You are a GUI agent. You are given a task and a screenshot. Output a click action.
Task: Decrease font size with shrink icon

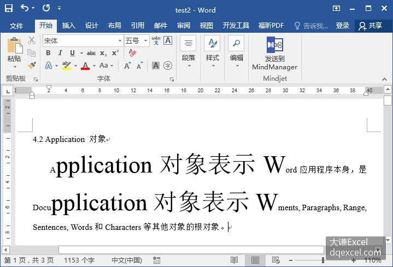139,66
